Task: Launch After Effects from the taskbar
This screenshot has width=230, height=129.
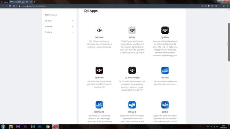Action: tap(18, 126)
